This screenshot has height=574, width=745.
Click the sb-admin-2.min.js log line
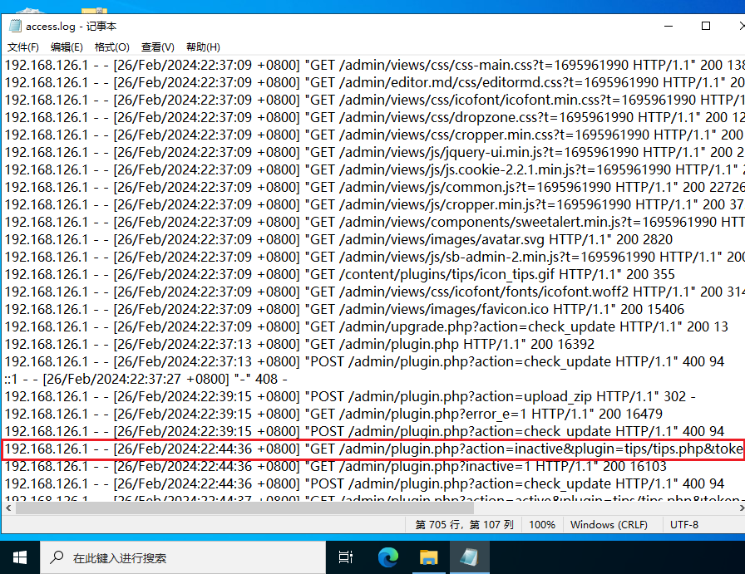pos(374,257)
